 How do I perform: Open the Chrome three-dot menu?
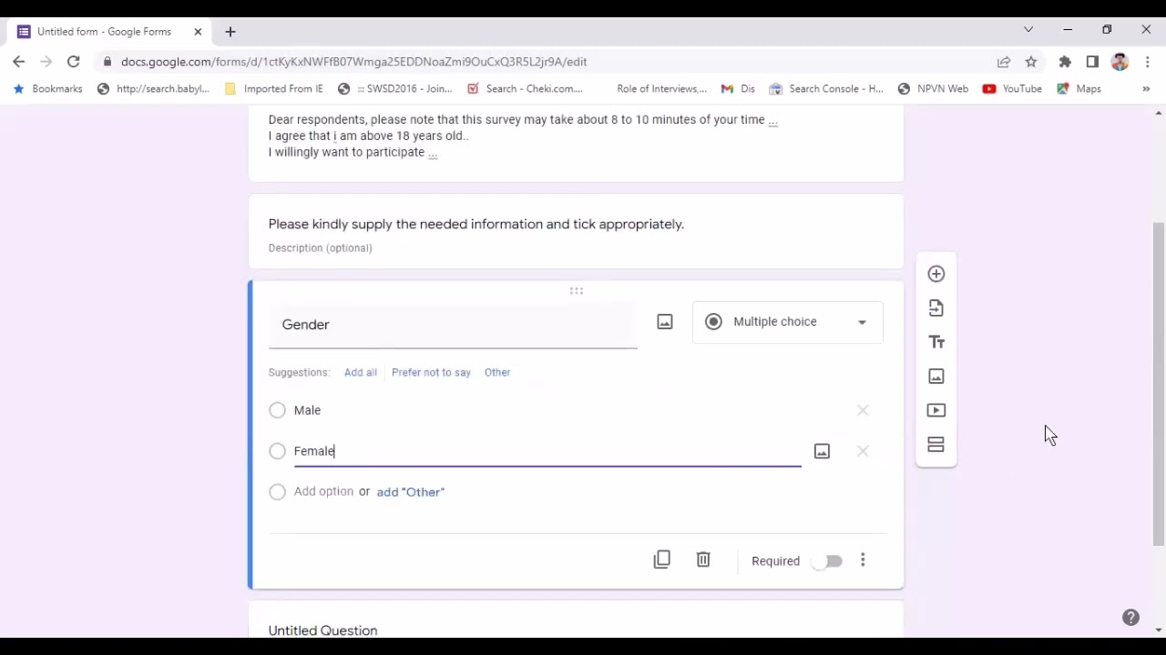coord(1148,62)
